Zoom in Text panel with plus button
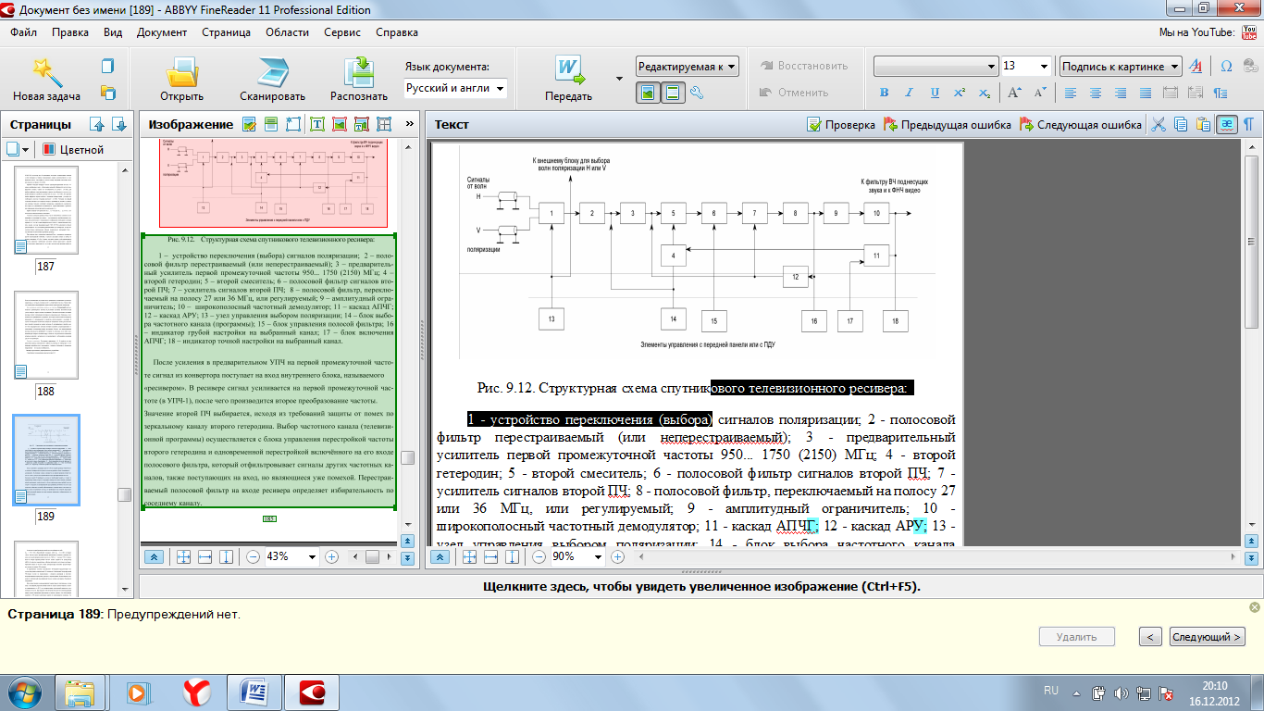Screen dimensions: 1264x711 coord(618,556)
